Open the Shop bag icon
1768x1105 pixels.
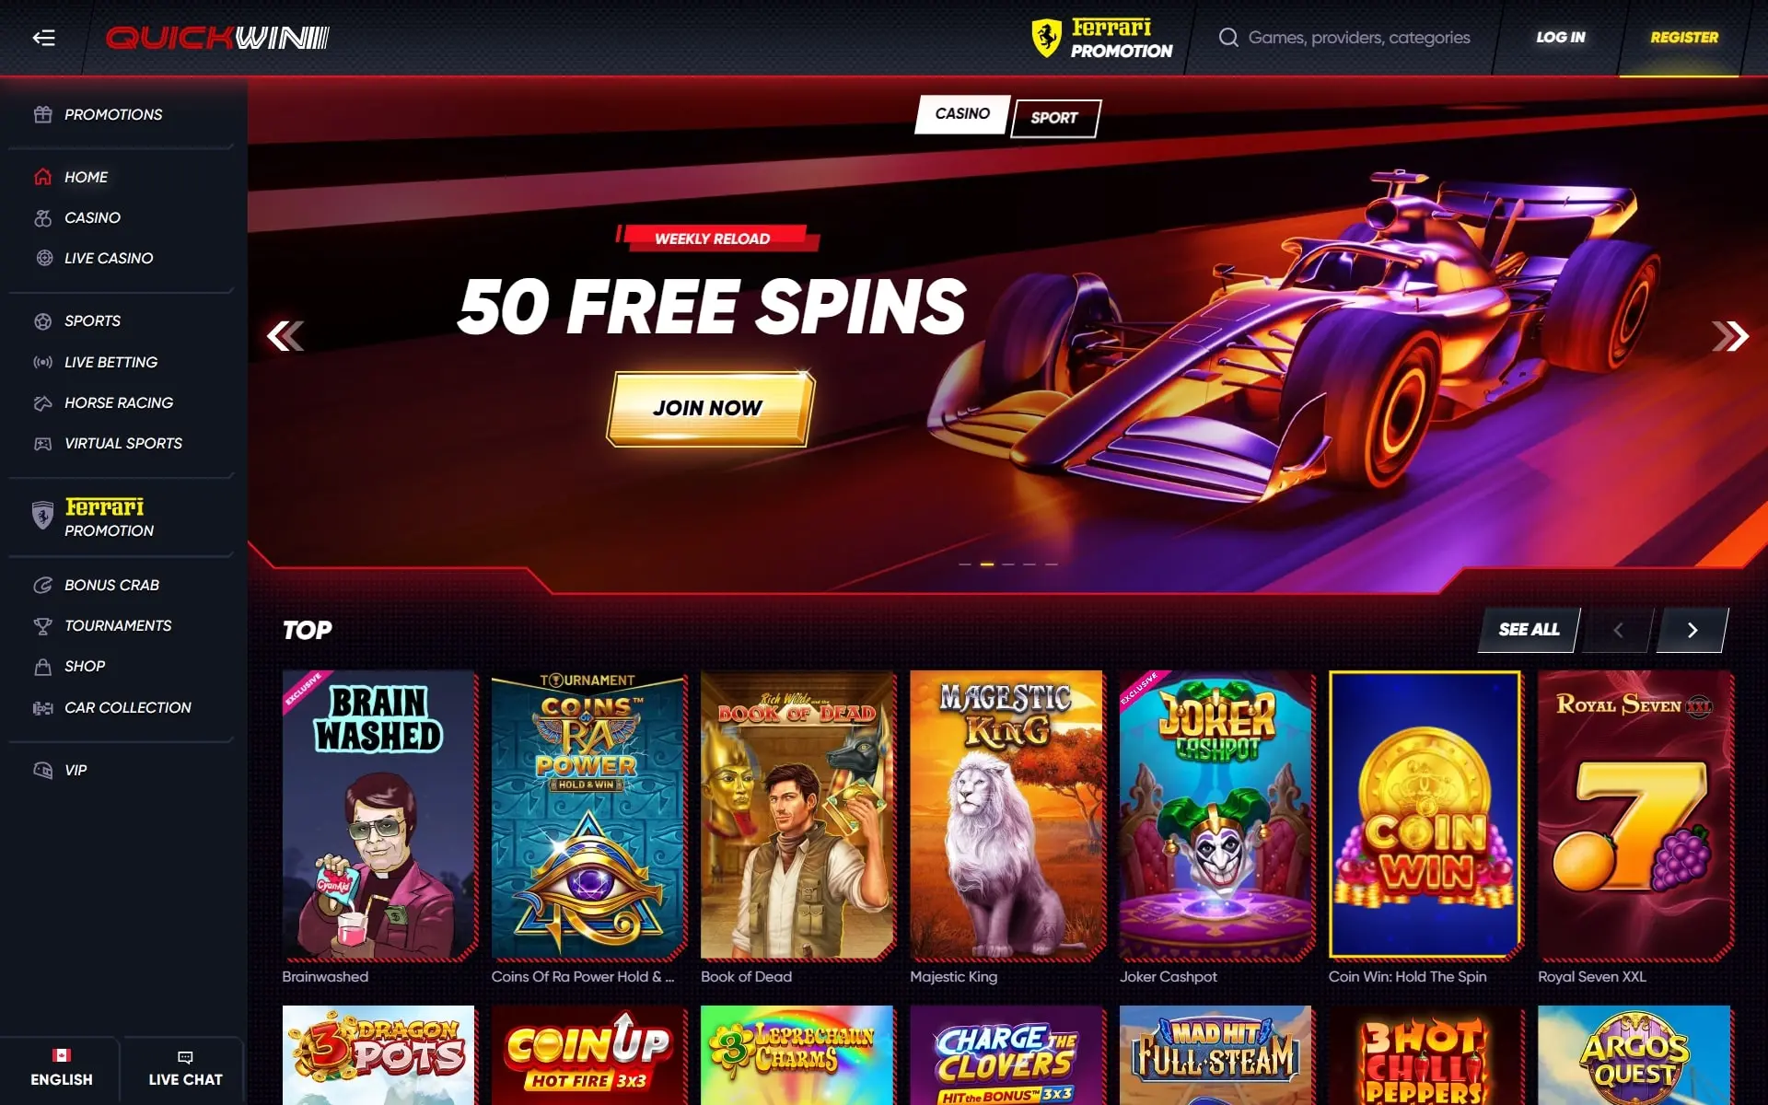42,667
